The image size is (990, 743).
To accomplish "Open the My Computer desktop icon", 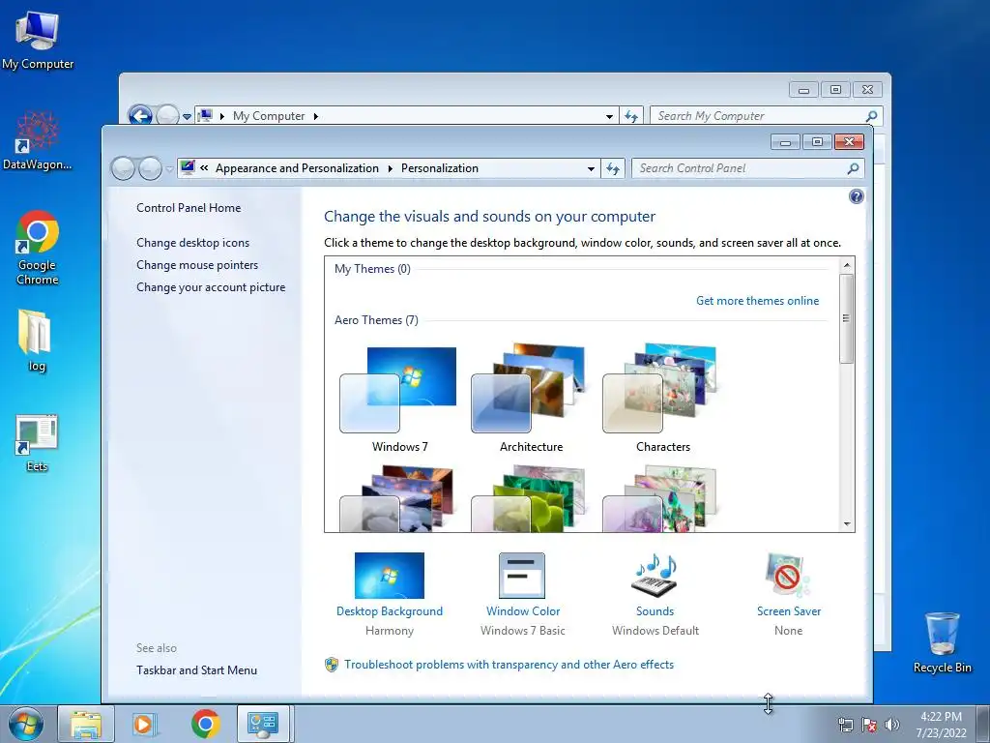I will (x=38, y=41).
